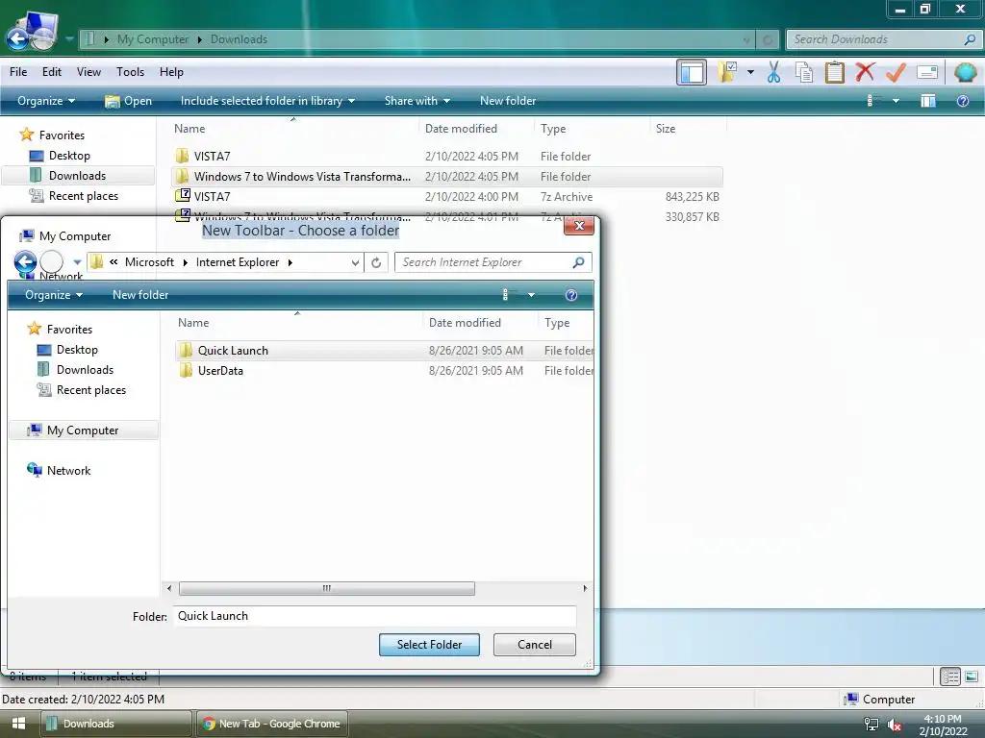Open the dialog recent pages dropdown arrow
Viewport: 985px width, 738px height.
(x=77, y=262)
